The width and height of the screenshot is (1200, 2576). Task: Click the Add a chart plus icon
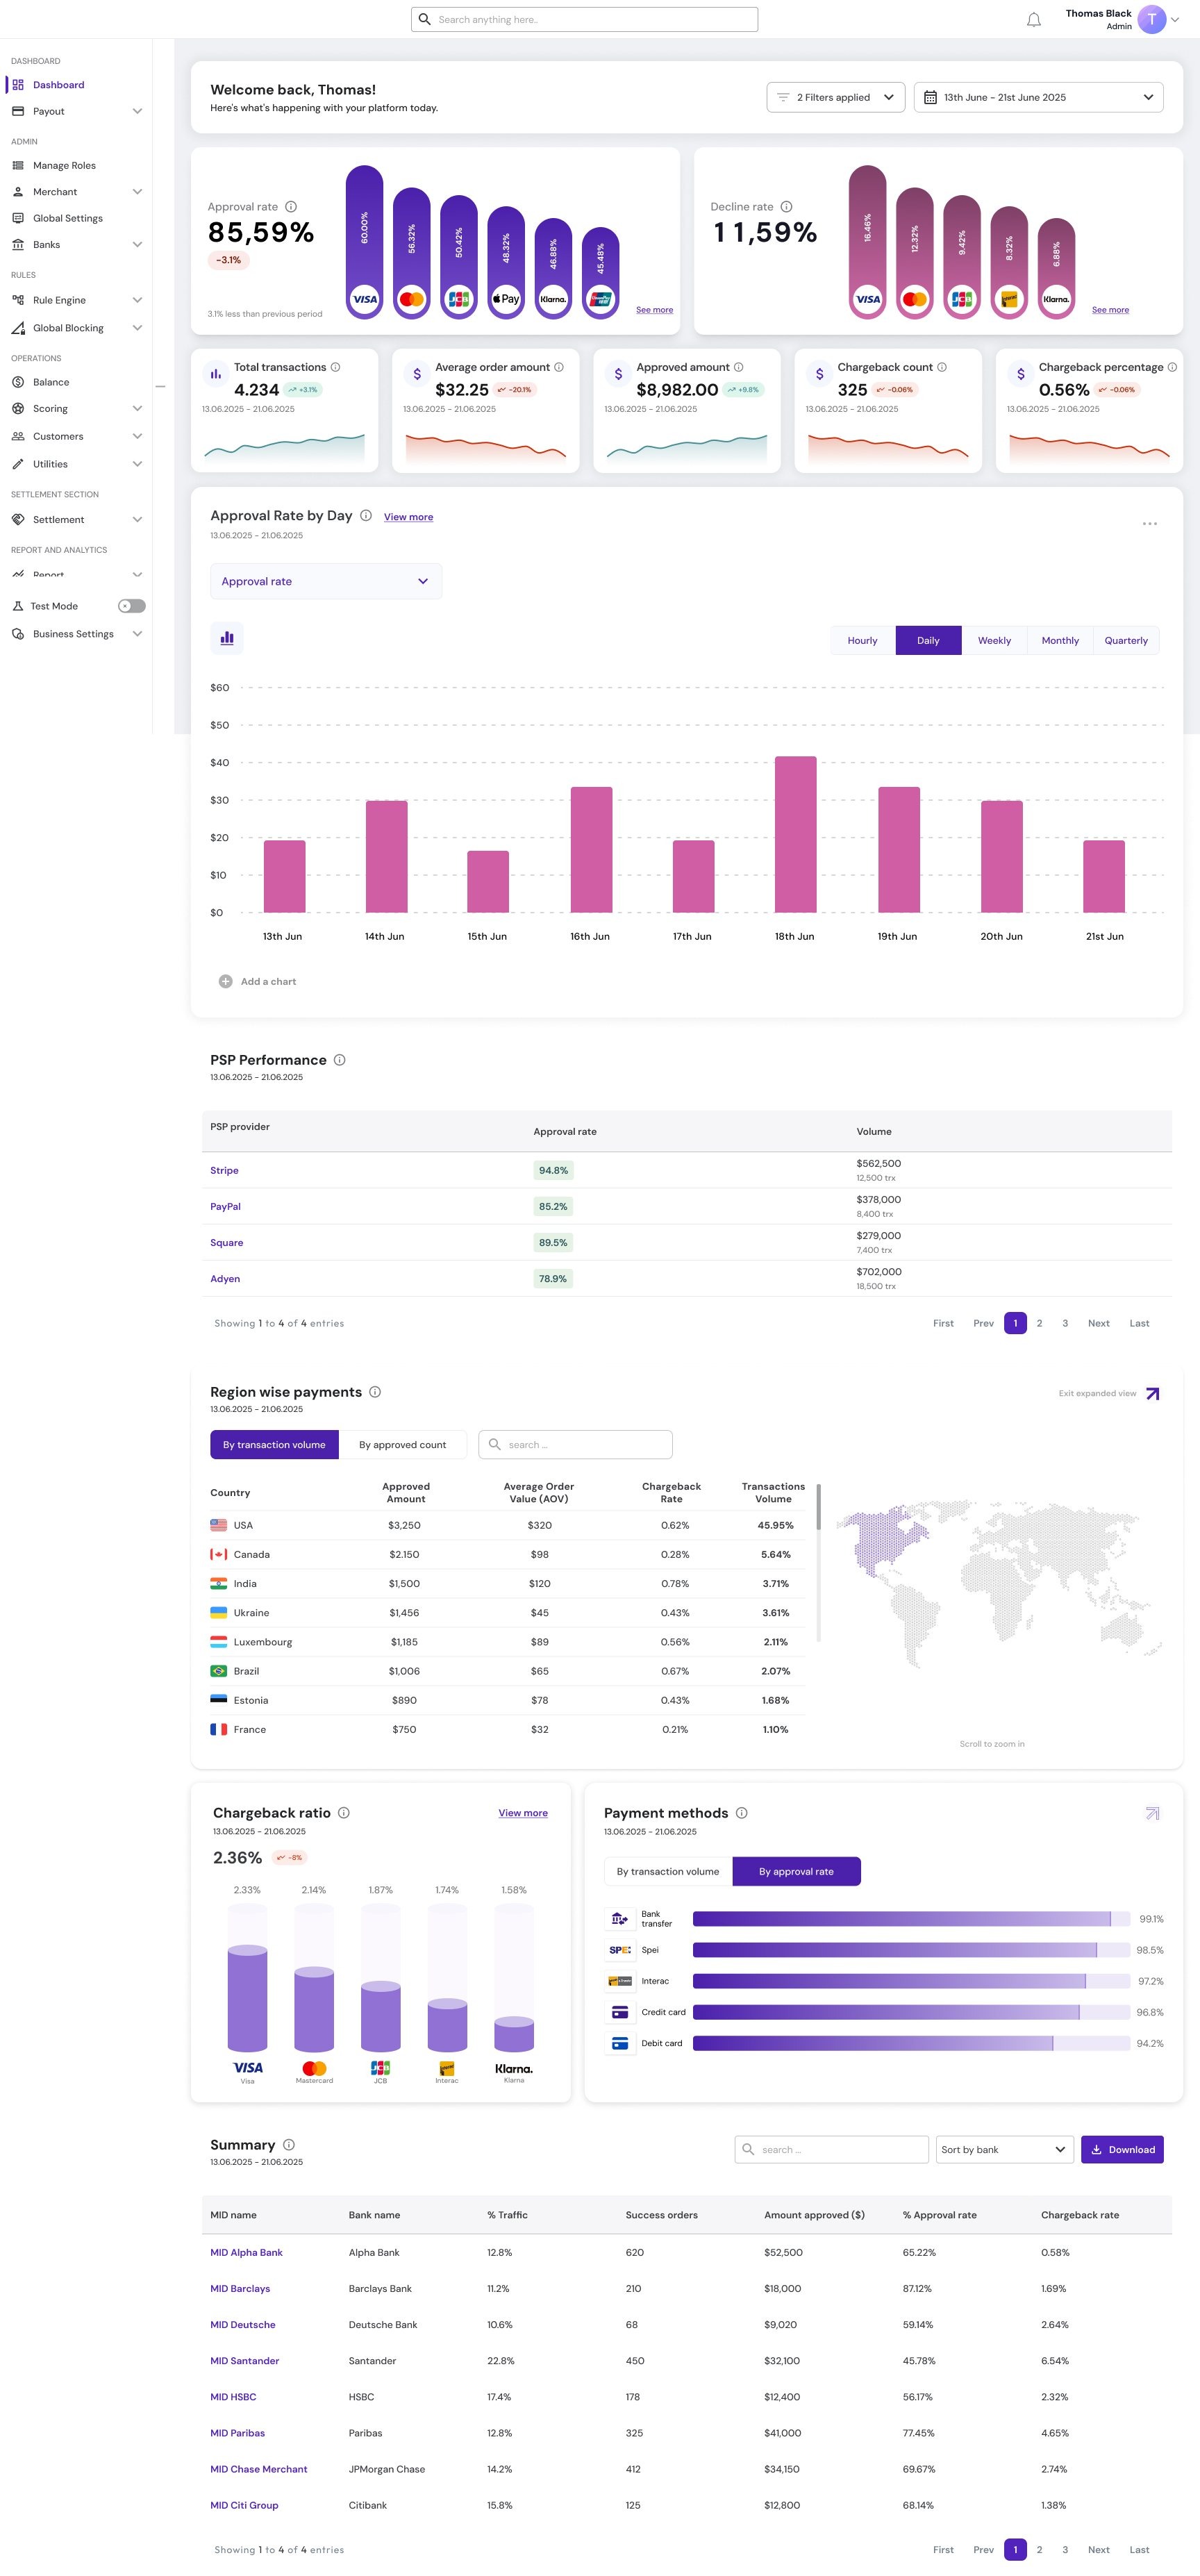click(x=226, y=982)
